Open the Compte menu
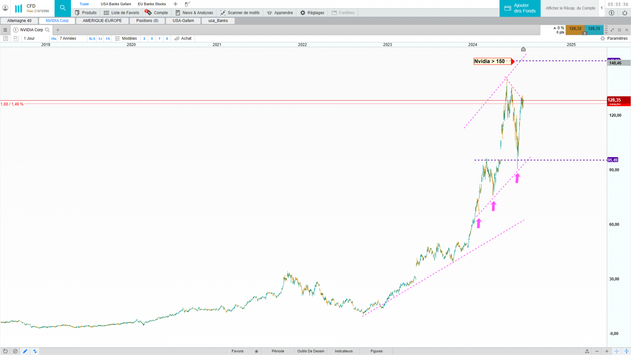Screen dimensions: 631x355 (157, 13)
